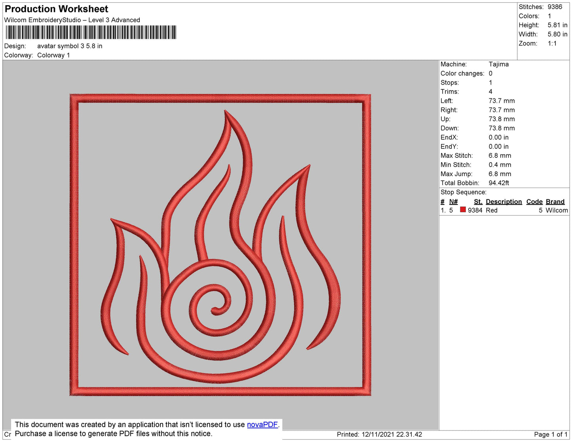Click the printed date '12/11/2021 22.31.42'
This screenshot has width=572, height=442.
point(392,434)
